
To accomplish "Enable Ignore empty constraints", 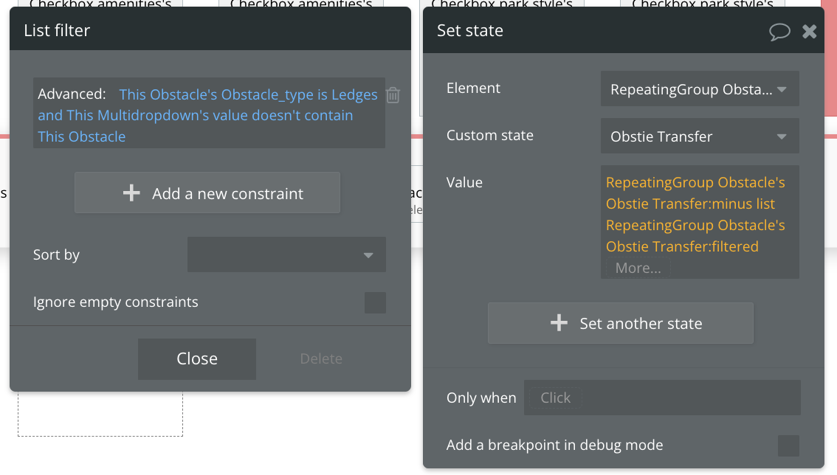I will (374, 302).
